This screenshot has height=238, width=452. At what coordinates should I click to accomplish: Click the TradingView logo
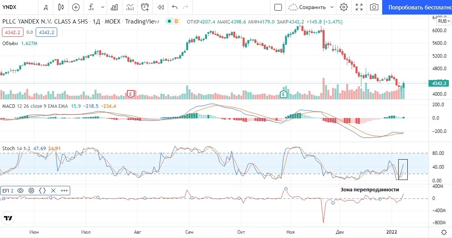click(x=8, y=218)
